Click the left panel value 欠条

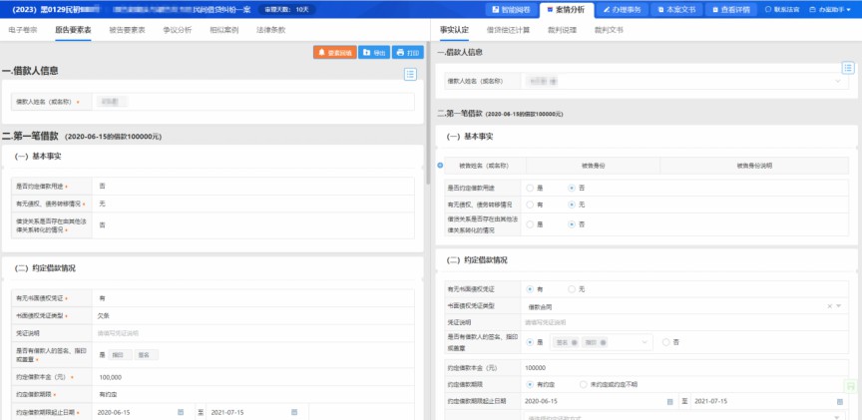[x=105, y=315]
